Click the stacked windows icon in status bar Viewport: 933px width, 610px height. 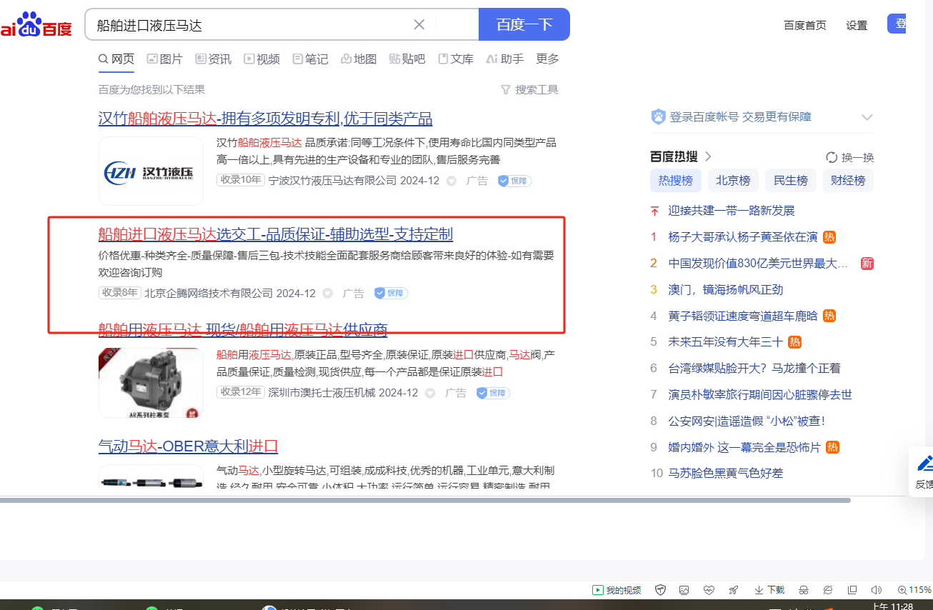click(x=852, y=590)
